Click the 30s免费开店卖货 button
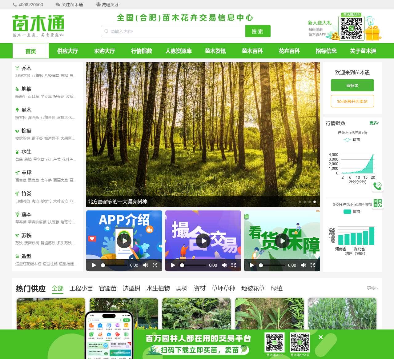 tap(352, 101)
